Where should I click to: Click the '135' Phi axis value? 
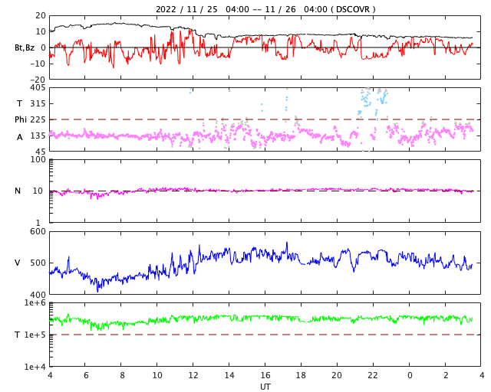click(38, 136)
